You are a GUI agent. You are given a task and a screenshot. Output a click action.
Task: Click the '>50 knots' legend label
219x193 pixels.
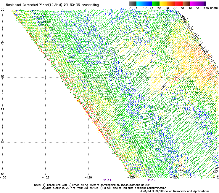pyautogui.click(x=210, y=8)
